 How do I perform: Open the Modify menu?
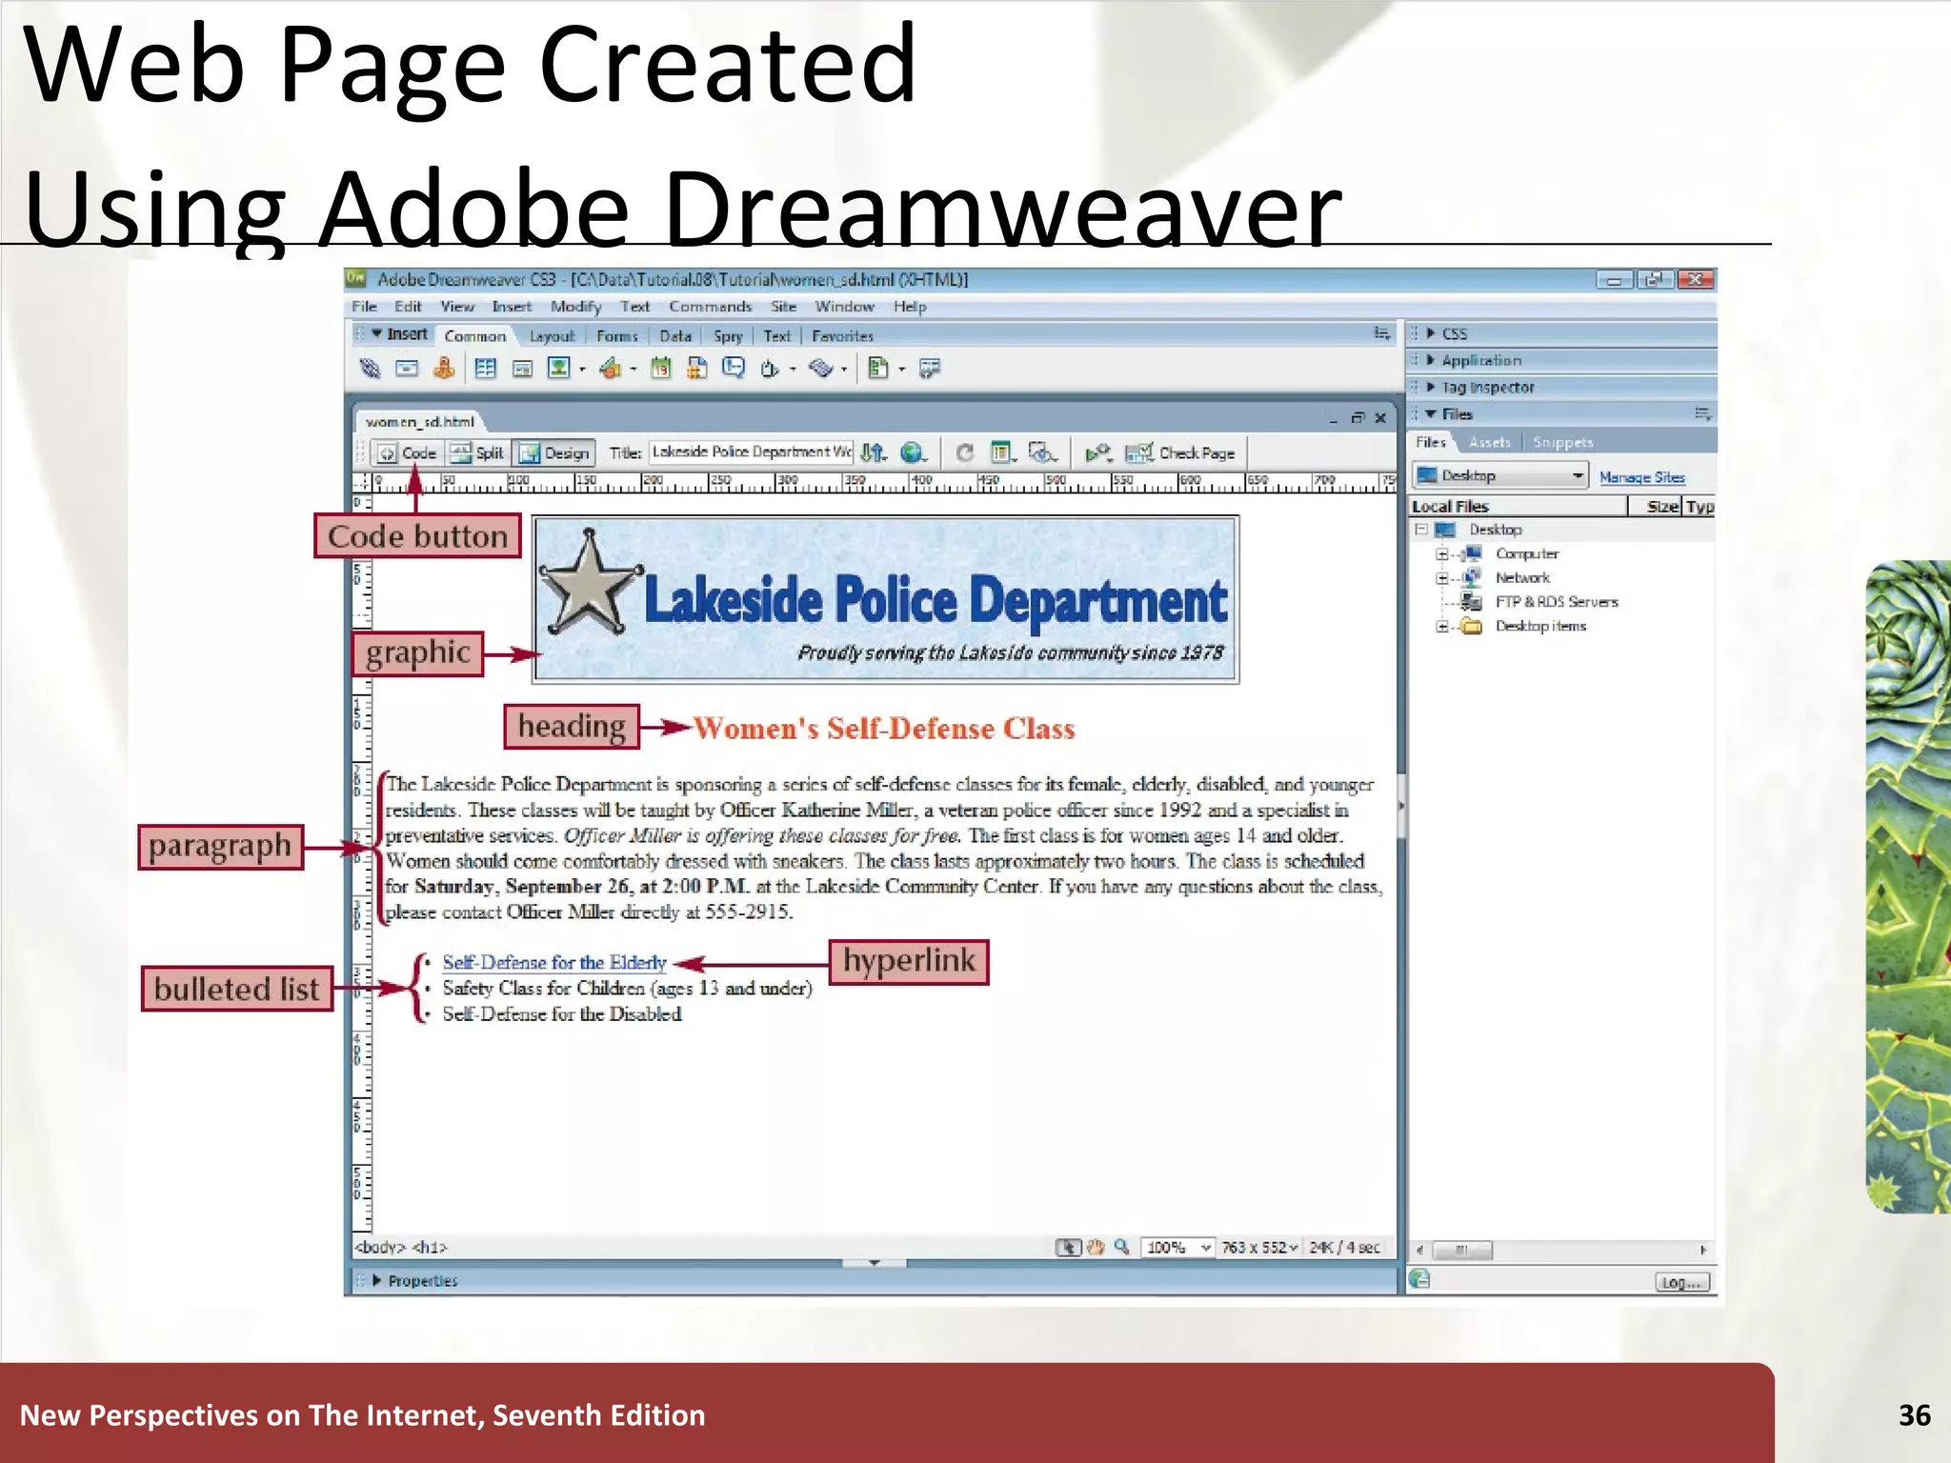pyautogui.click(x=575, y=307)
